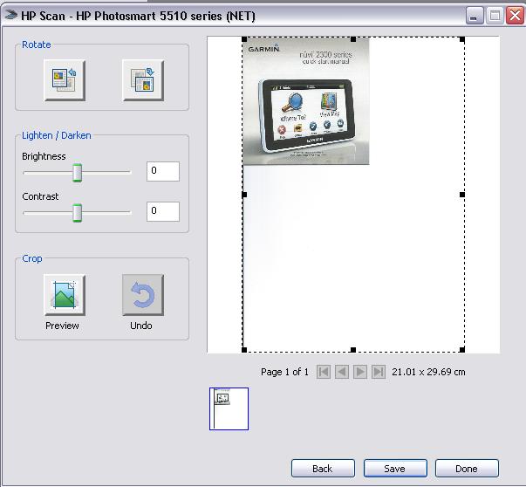Click the rotate left icon
The height and width of the screenshot is (487, 526).
pos(63,80)
